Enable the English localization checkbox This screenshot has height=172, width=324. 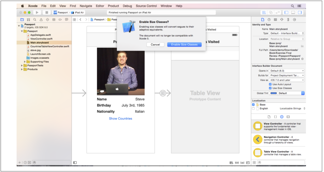click(253, 109)
